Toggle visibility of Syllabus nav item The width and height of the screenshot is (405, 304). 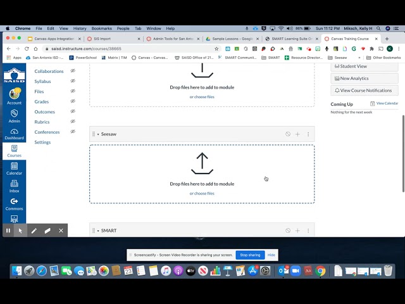click(x=73, y=81)
